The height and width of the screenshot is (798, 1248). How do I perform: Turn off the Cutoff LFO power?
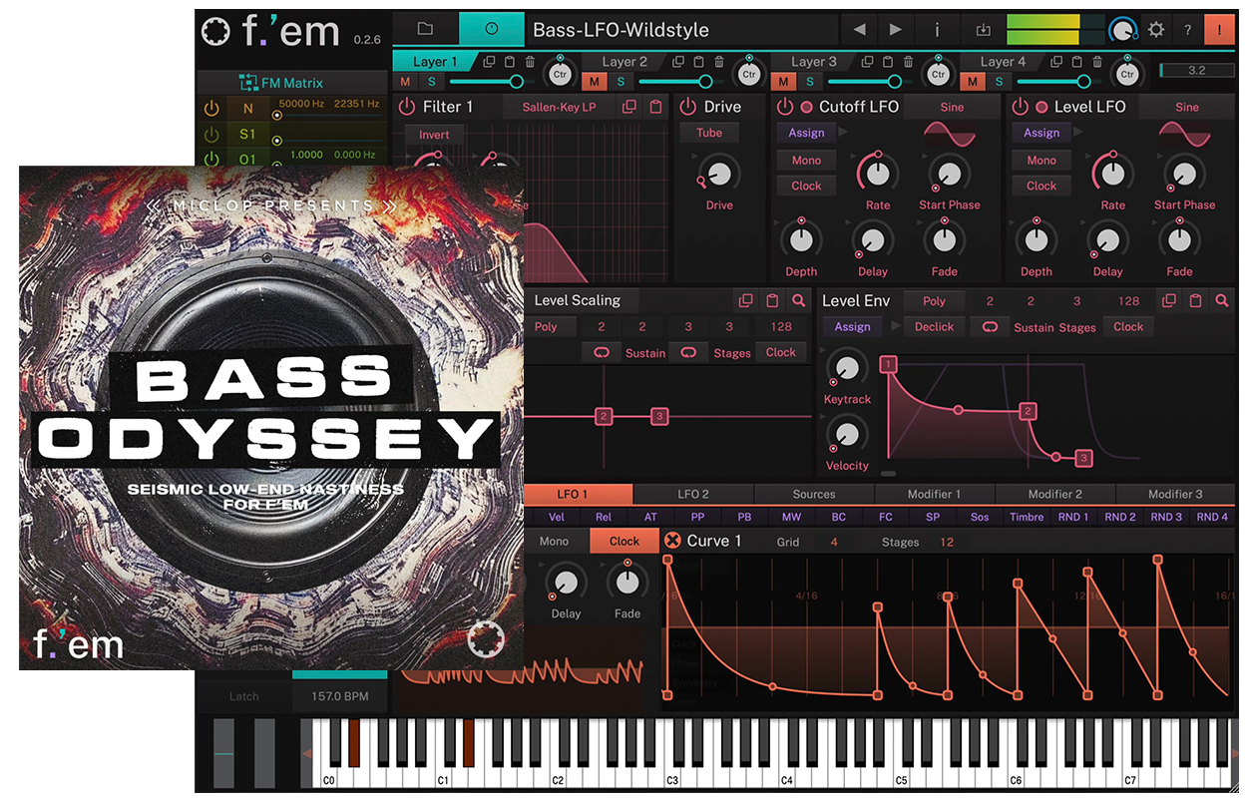click(784, 107)
